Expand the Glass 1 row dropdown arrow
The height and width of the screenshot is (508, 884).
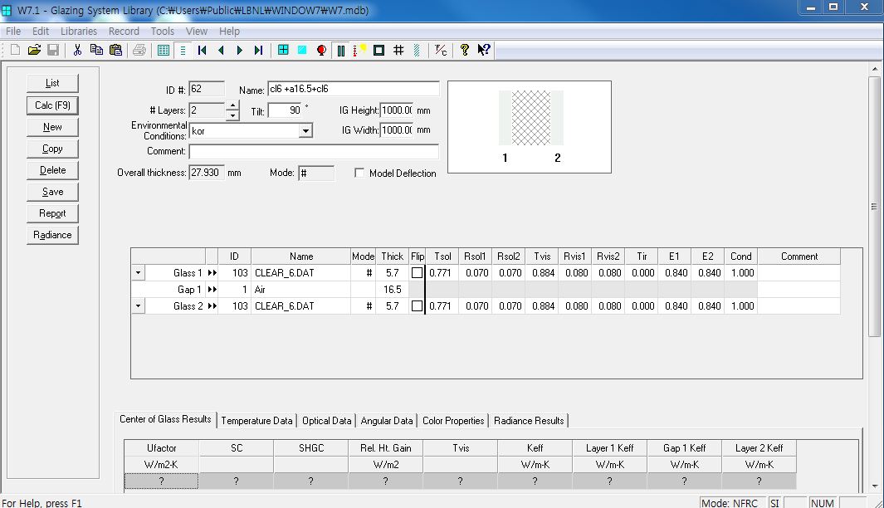pos(138,273)
